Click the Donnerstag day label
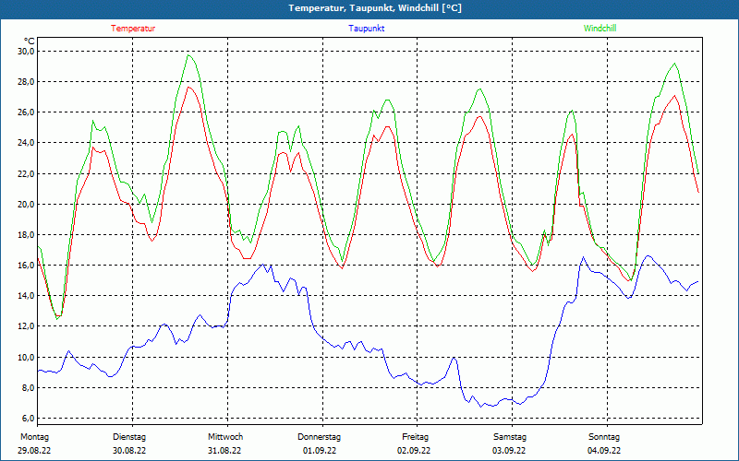This screenshot has width=739, height=461. point(319,437)
